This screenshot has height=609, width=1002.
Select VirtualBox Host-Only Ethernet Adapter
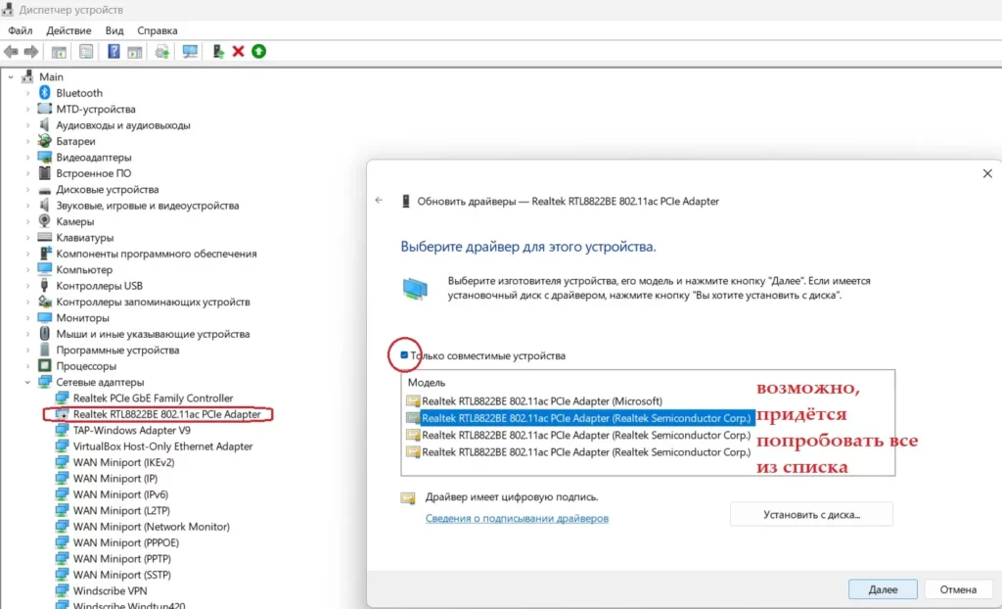(x=163, y=445)
